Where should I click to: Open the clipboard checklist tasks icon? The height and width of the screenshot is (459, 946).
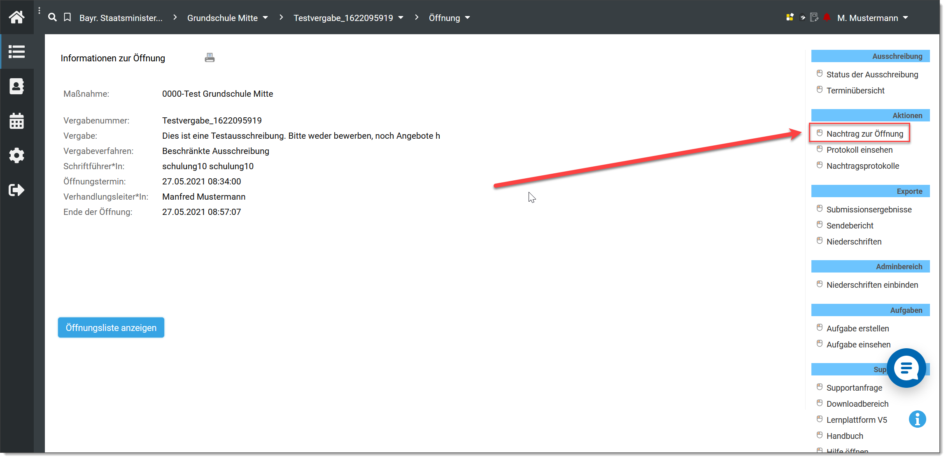[x=802, y=17]
